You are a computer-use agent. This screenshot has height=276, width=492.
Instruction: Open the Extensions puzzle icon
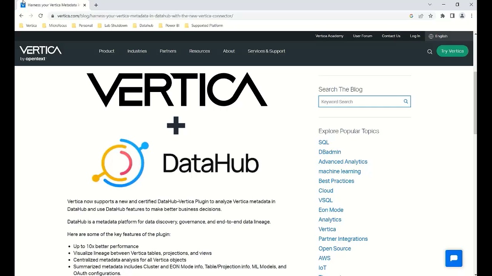(443, 16)
